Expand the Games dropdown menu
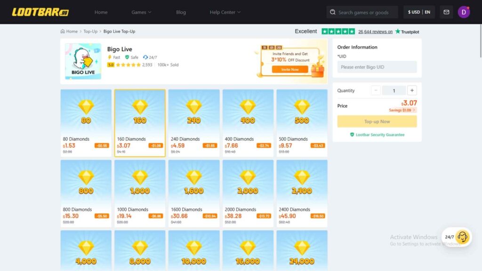Screen dimensions: 482x271 pos(141,12)
